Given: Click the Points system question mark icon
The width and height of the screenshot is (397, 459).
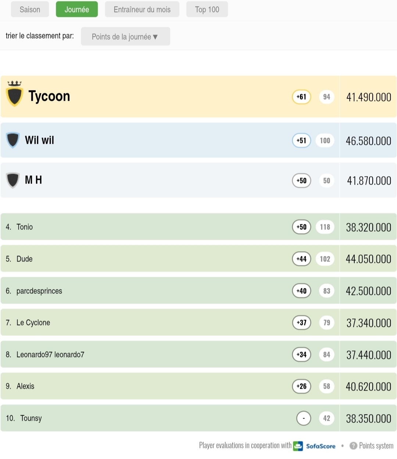Looking at the screenshot, I should tap(353, 446).
